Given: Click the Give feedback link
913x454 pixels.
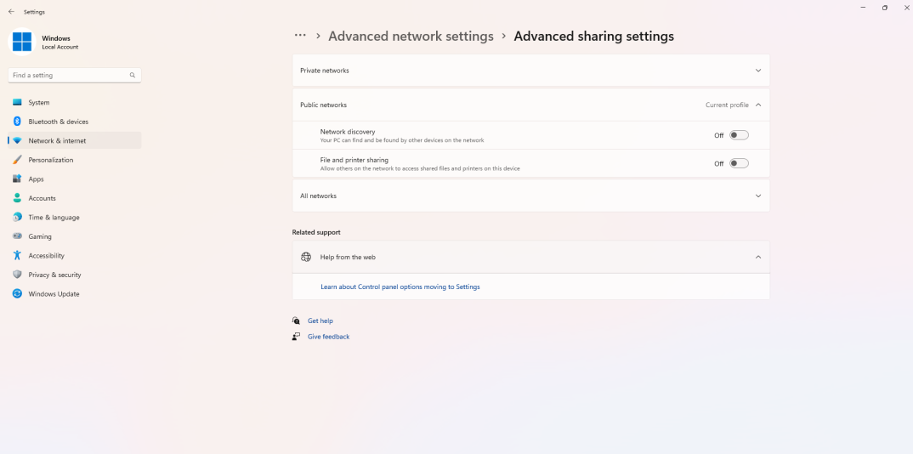Looking at the screenshot, I should click(328, 337).
